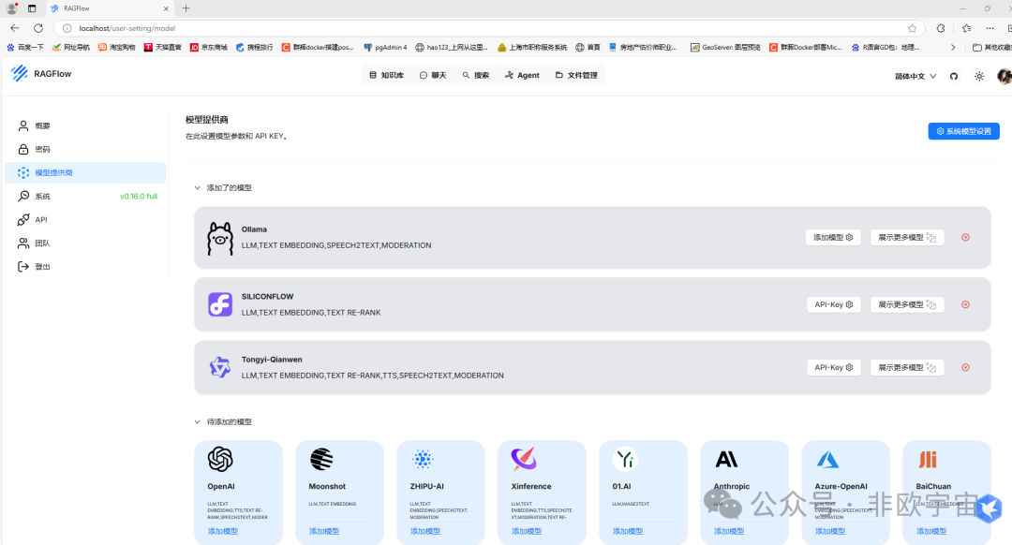Click 添加模型 on Moonshot card
The height and width of the screenshot is (545, 1012).
tap(324, 532)
